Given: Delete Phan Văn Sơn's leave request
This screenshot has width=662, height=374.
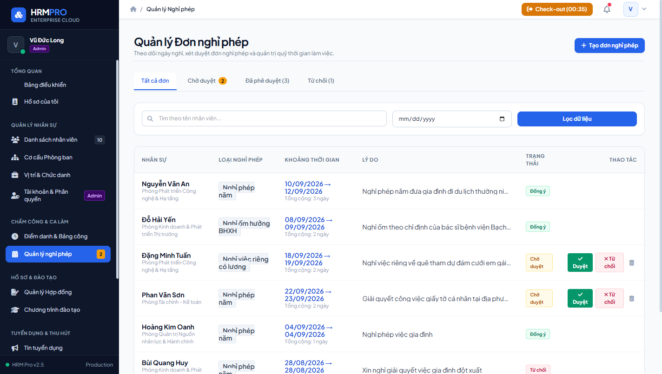Looking at the screenshot, I should [x=631, y=298].
